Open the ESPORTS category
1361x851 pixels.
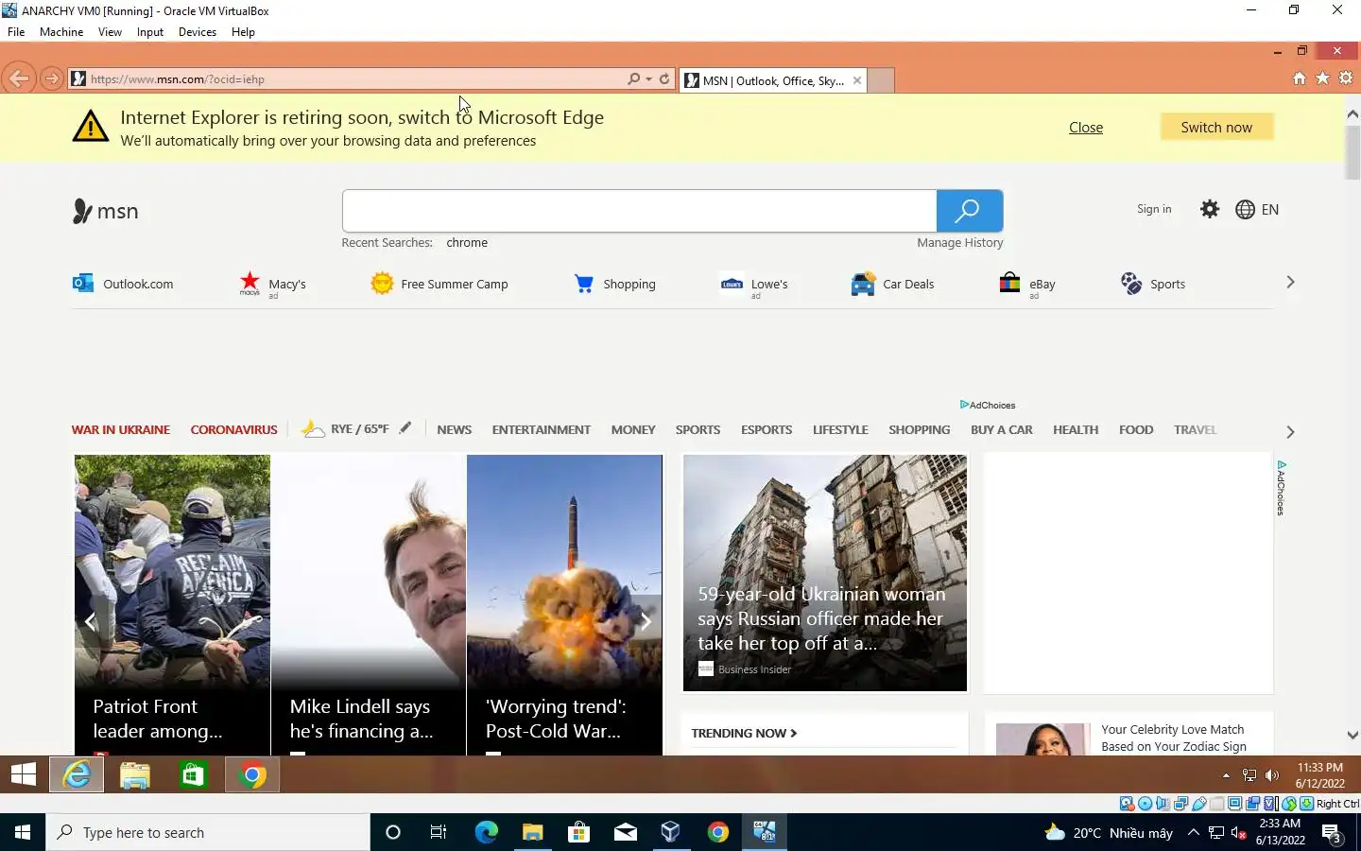(767, 429)
